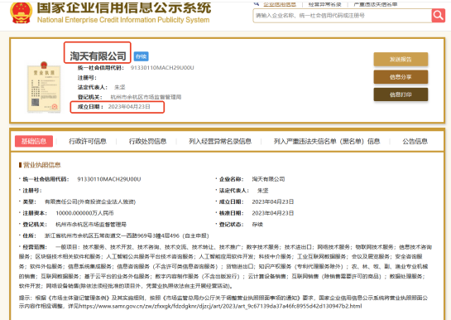Click 杭州市余杭区市场监督管理局 under 营业执照信息
The height and width of the screenshot is (320, 451).
(x=91, y=225)
